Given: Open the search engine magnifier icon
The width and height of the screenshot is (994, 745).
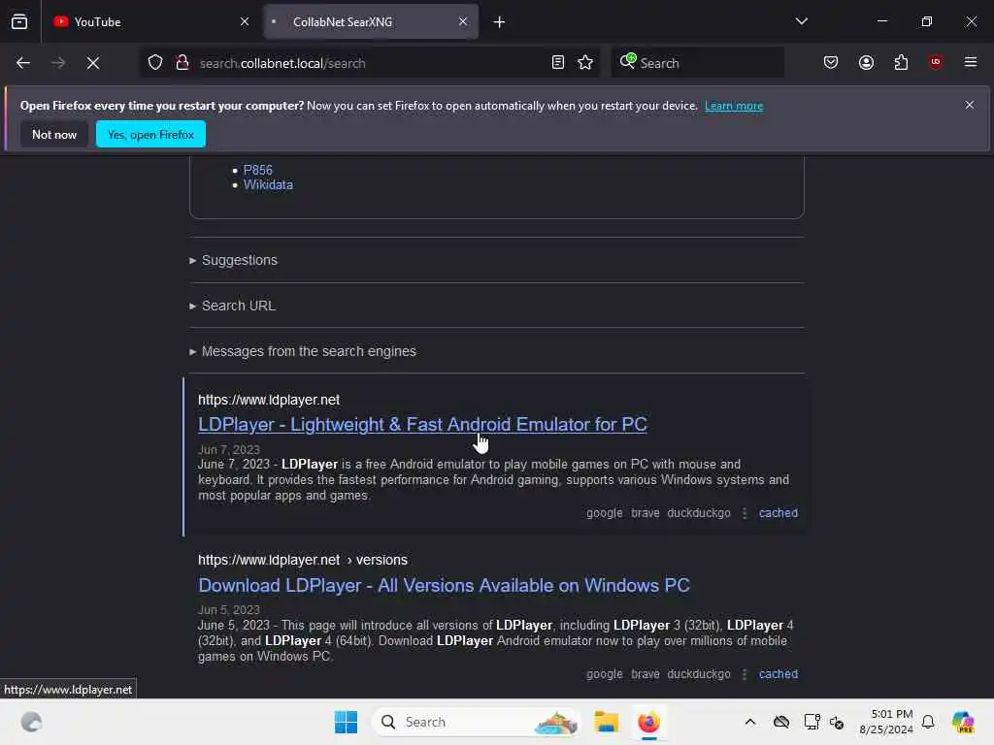Looking at the screenshot, I should click(x=628, y=61).
